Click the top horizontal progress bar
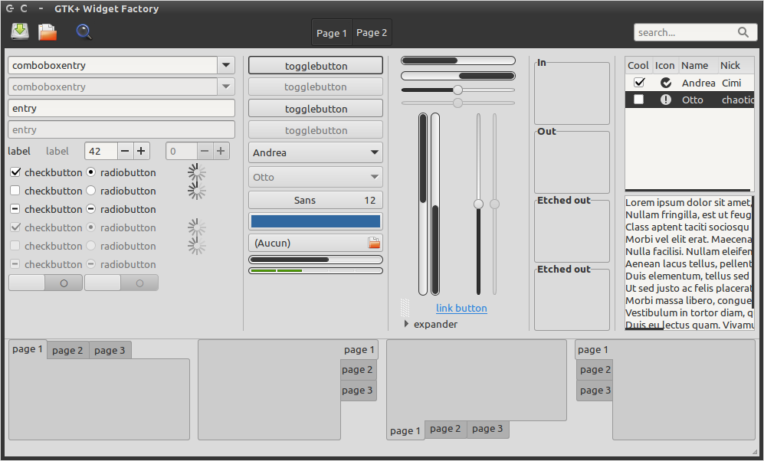 [458, 60]
